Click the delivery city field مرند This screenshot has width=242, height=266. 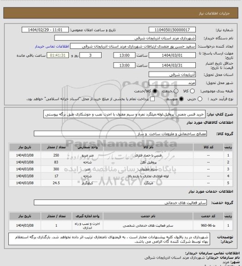point(172,83)
